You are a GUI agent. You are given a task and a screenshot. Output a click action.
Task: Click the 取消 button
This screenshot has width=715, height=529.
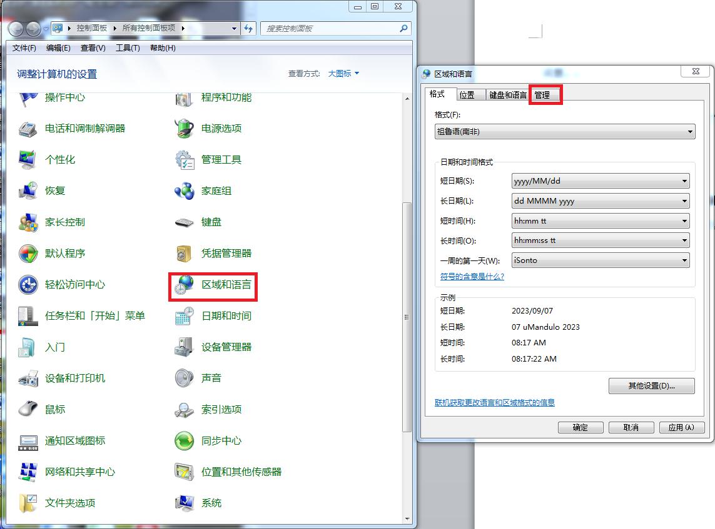(631, 427)
